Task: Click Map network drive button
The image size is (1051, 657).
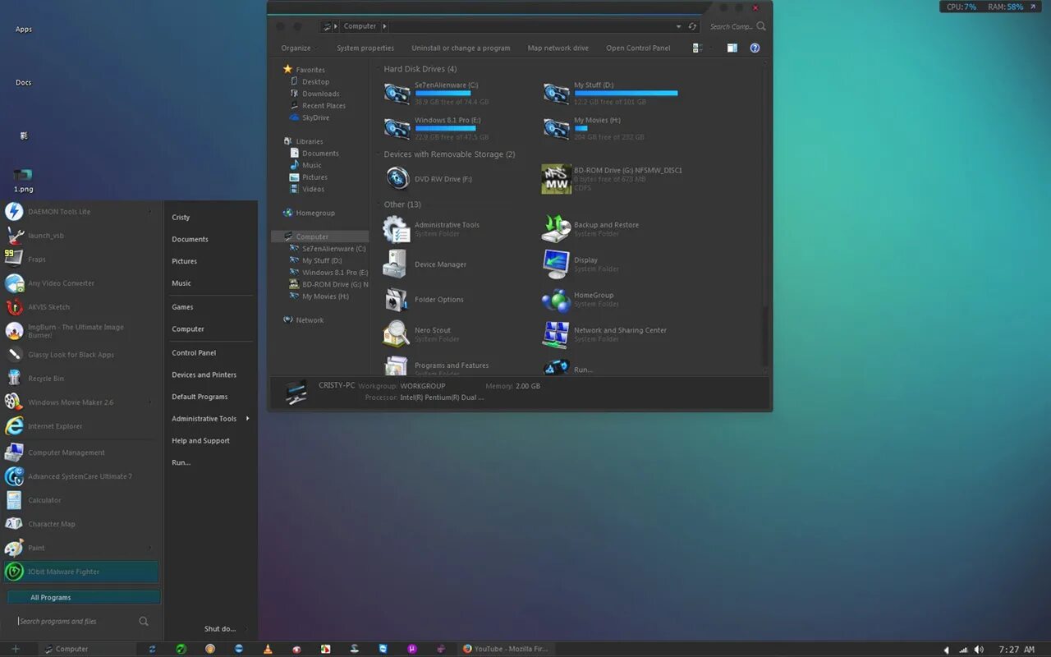Action: tap(558, 48)
